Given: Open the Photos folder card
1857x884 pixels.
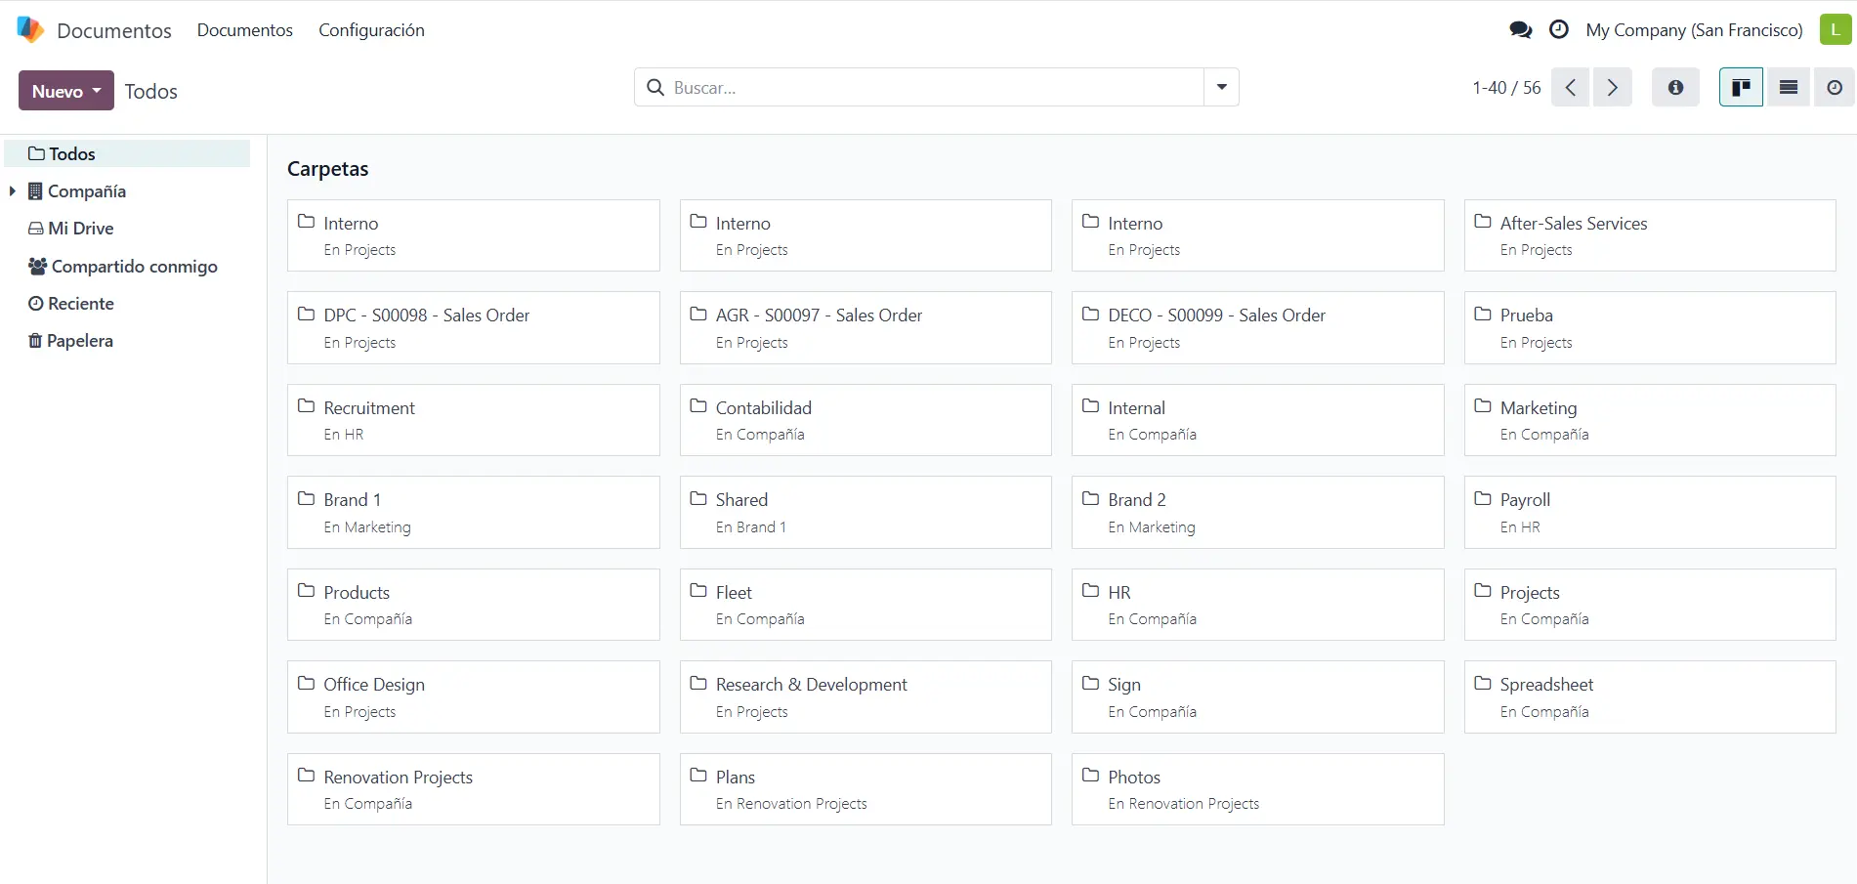Looking at the screenshot, I should coord(1258,789).
